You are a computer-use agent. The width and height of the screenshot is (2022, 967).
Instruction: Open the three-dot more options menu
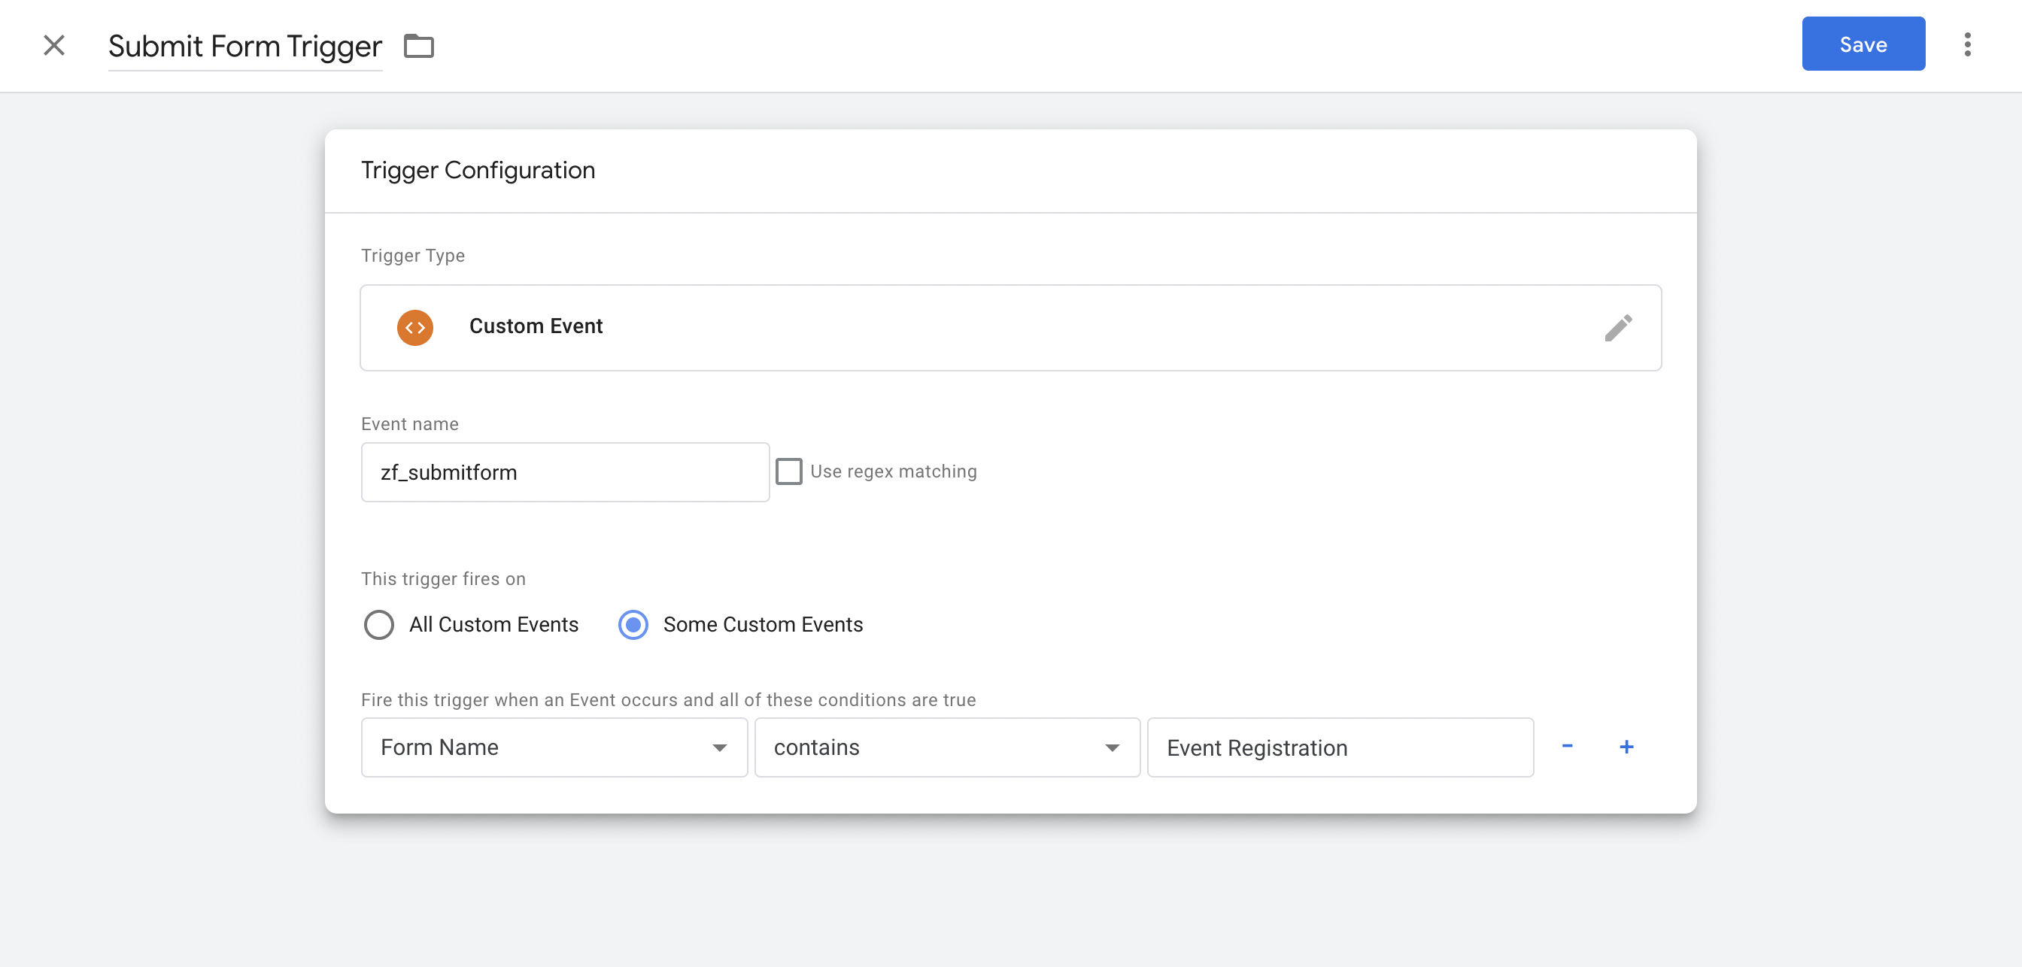pyautogui.click(x=1967, y=44)
